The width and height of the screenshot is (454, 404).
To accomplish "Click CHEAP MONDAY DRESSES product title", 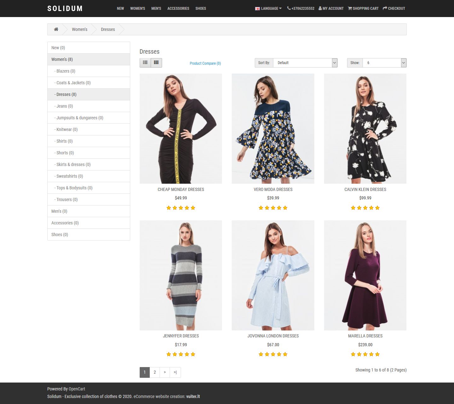I will coord(181,189).
